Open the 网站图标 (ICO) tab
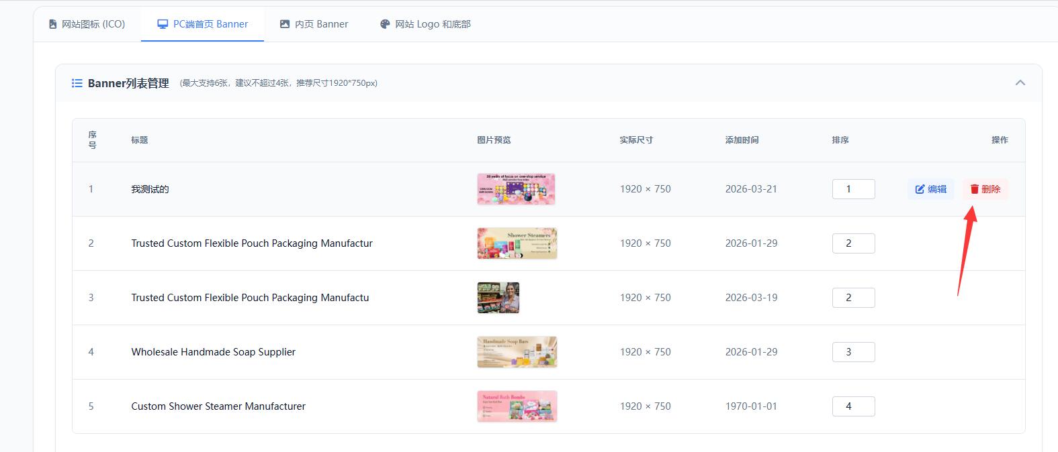 [87, 24]
